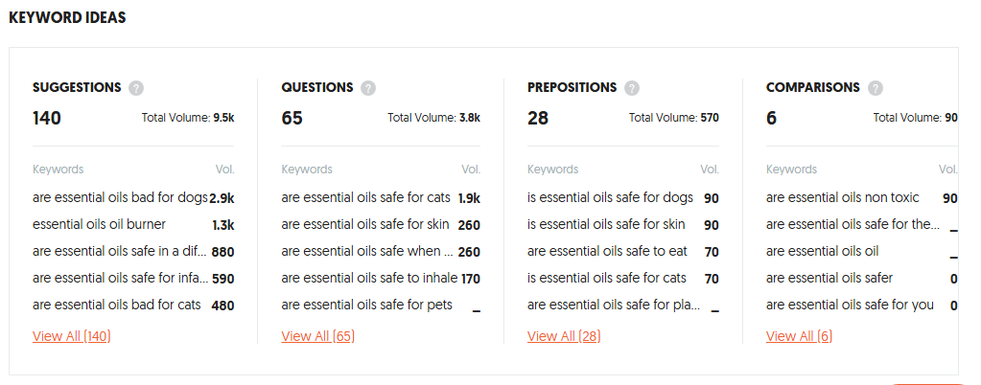This screenshot has height=385, width=981.
Task: Select keyword 'are essential oils non toxic'
Action: tap(842, 197)
